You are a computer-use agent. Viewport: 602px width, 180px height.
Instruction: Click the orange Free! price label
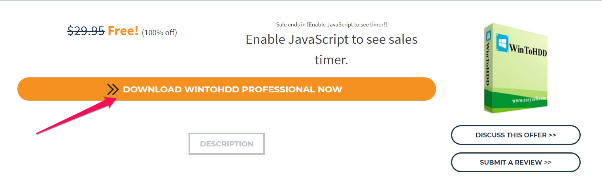123,30
